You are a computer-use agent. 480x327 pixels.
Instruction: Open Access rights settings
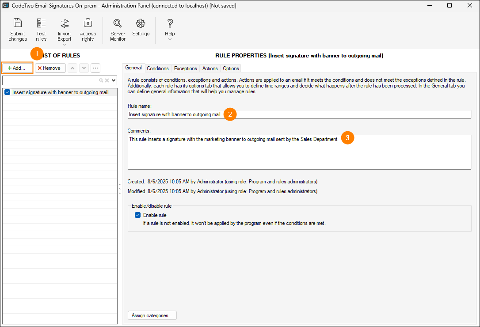click(x=88, y=23)
